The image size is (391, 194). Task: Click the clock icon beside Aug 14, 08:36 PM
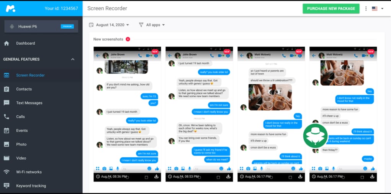click(x=98, y=176)
